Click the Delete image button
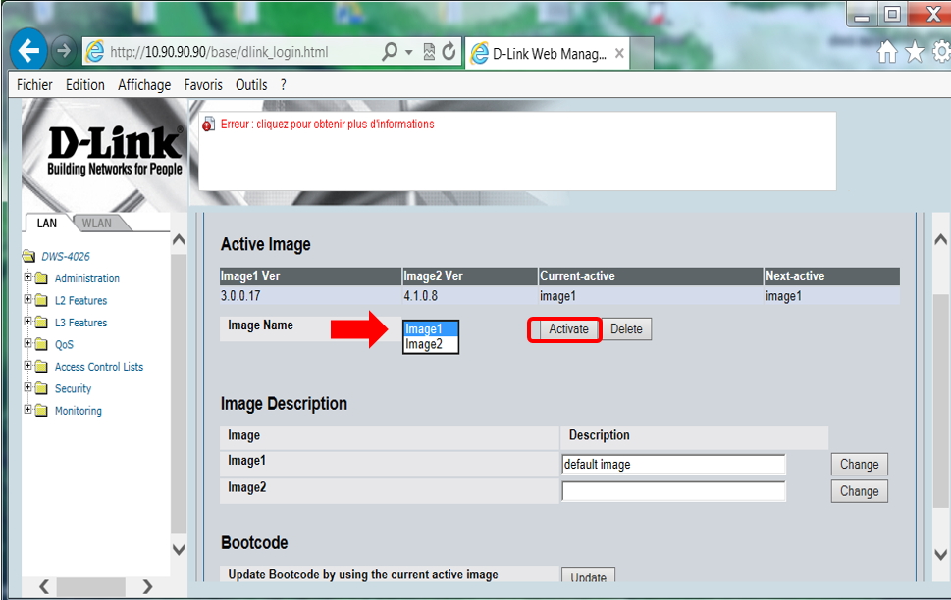 [x=626, y=329]
